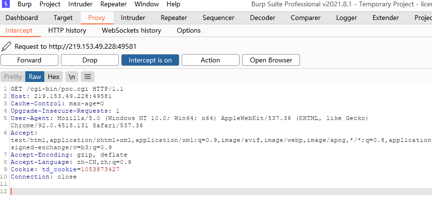Click the Request to http://219.153.49.228:49581 label
The width and height of the screenshot is (432, 200).
click(x=75, y=46)
